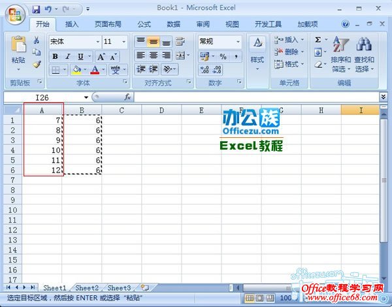392x307 pixels.
Task: Click the AutoSum sigma icon
Action: click(318, 40)
